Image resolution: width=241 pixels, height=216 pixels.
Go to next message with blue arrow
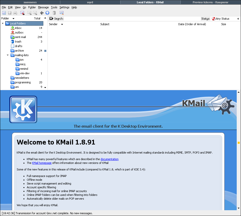47,13
